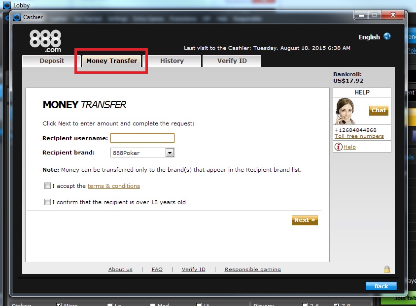Accept the terms & conditions checkbox
Viewport: 416px width, 306px height.
click(x=47, y=186)
